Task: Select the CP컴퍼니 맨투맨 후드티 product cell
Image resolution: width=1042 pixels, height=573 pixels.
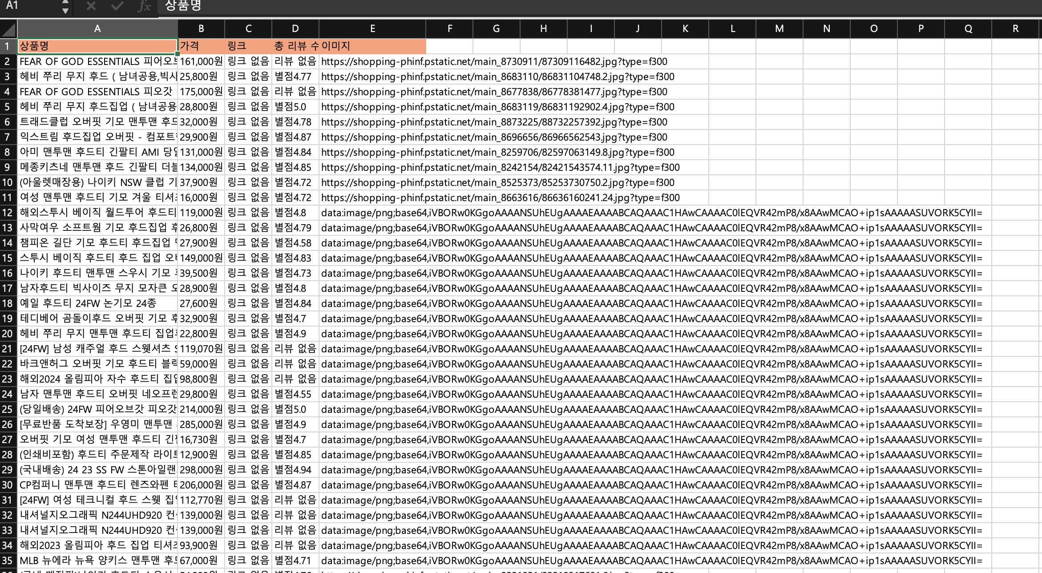Action: click(x=97, y=485)
